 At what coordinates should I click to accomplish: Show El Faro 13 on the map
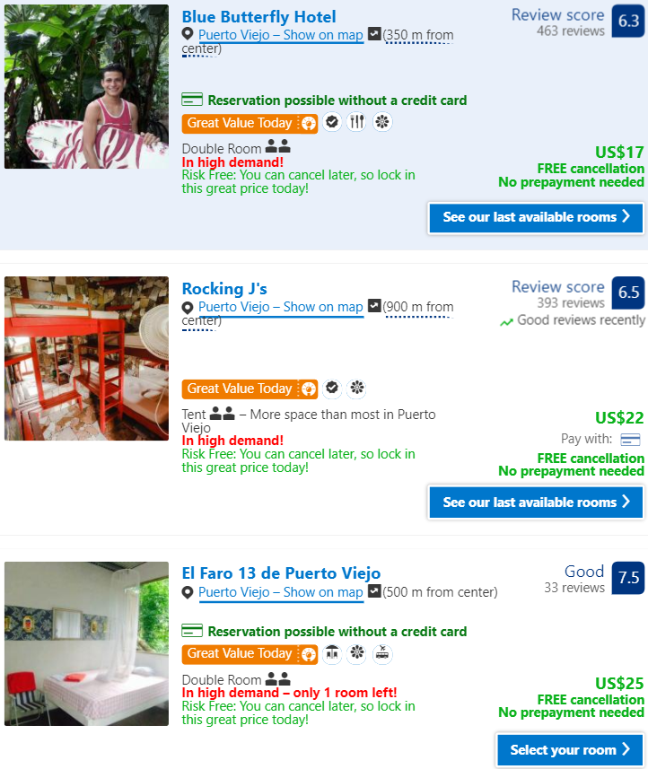click(281, 592)
